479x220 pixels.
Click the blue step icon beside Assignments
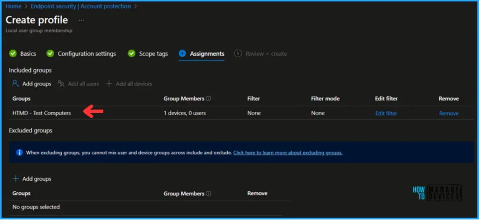point(182,54)
